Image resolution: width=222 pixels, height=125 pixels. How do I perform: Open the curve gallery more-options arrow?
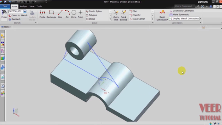110,19
